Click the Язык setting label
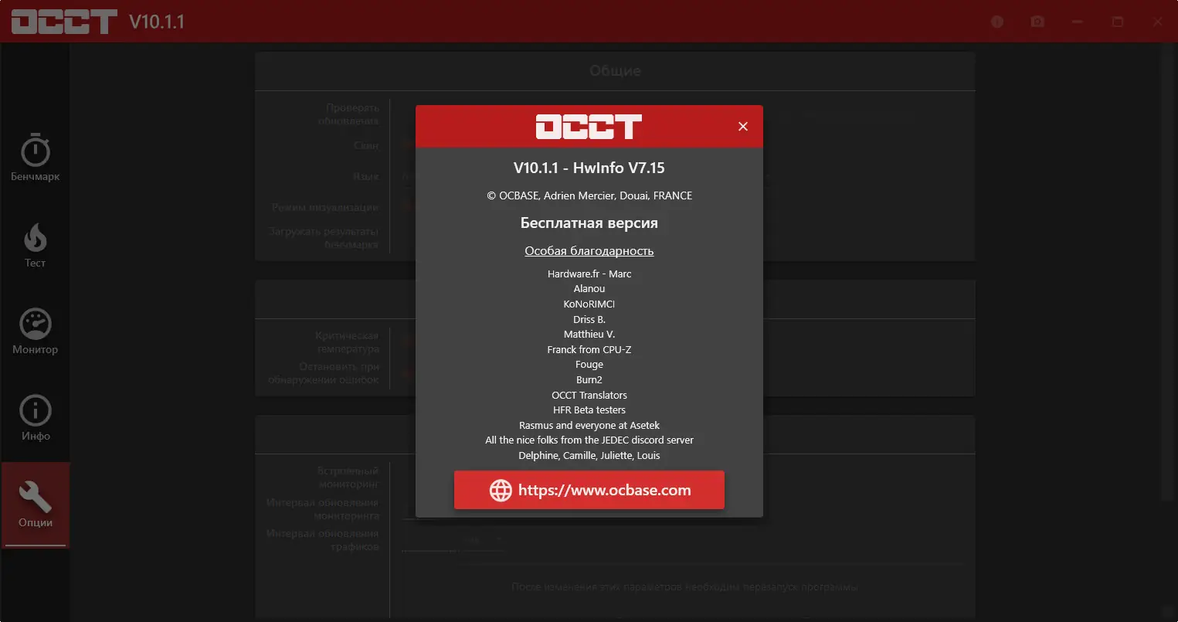 (x=366, y=177)
